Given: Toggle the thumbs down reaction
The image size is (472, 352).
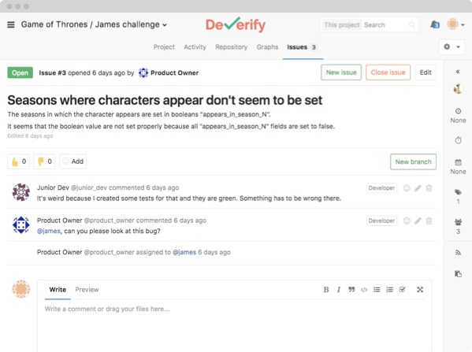Looking at the screenshot, I should coord(44,161).
